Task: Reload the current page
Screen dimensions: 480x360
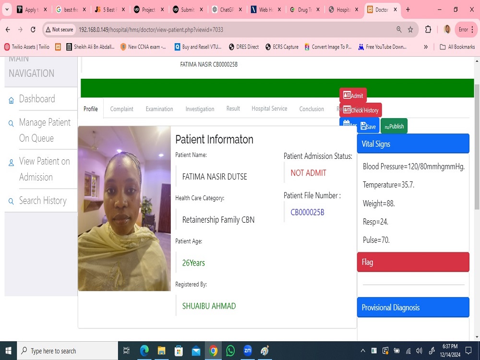Action: 33,30
